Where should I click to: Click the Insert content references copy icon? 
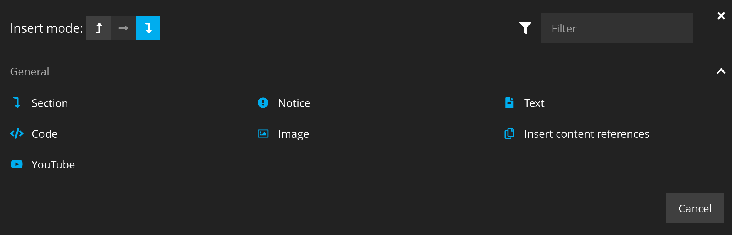509,133
